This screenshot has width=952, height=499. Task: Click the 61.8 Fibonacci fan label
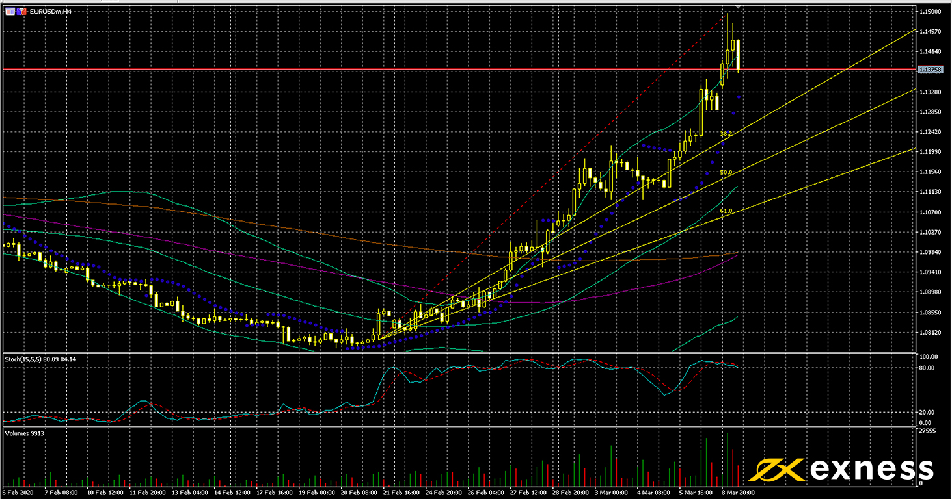point(726,211)
